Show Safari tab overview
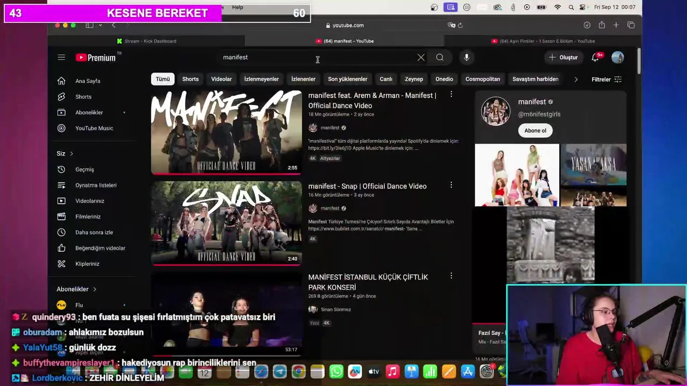687x386 pixels. [631, 25]
